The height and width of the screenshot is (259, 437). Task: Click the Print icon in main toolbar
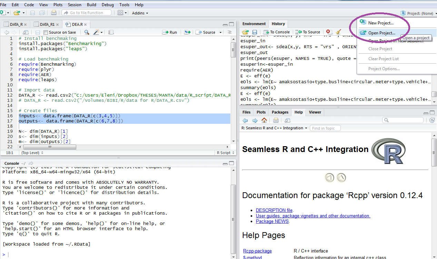[53, 13]
